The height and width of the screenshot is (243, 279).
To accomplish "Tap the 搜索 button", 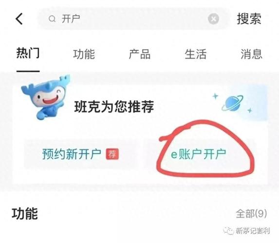I will click(249, 18).
